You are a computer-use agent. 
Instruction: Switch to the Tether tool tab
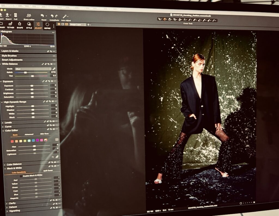[x=10, y=25]
